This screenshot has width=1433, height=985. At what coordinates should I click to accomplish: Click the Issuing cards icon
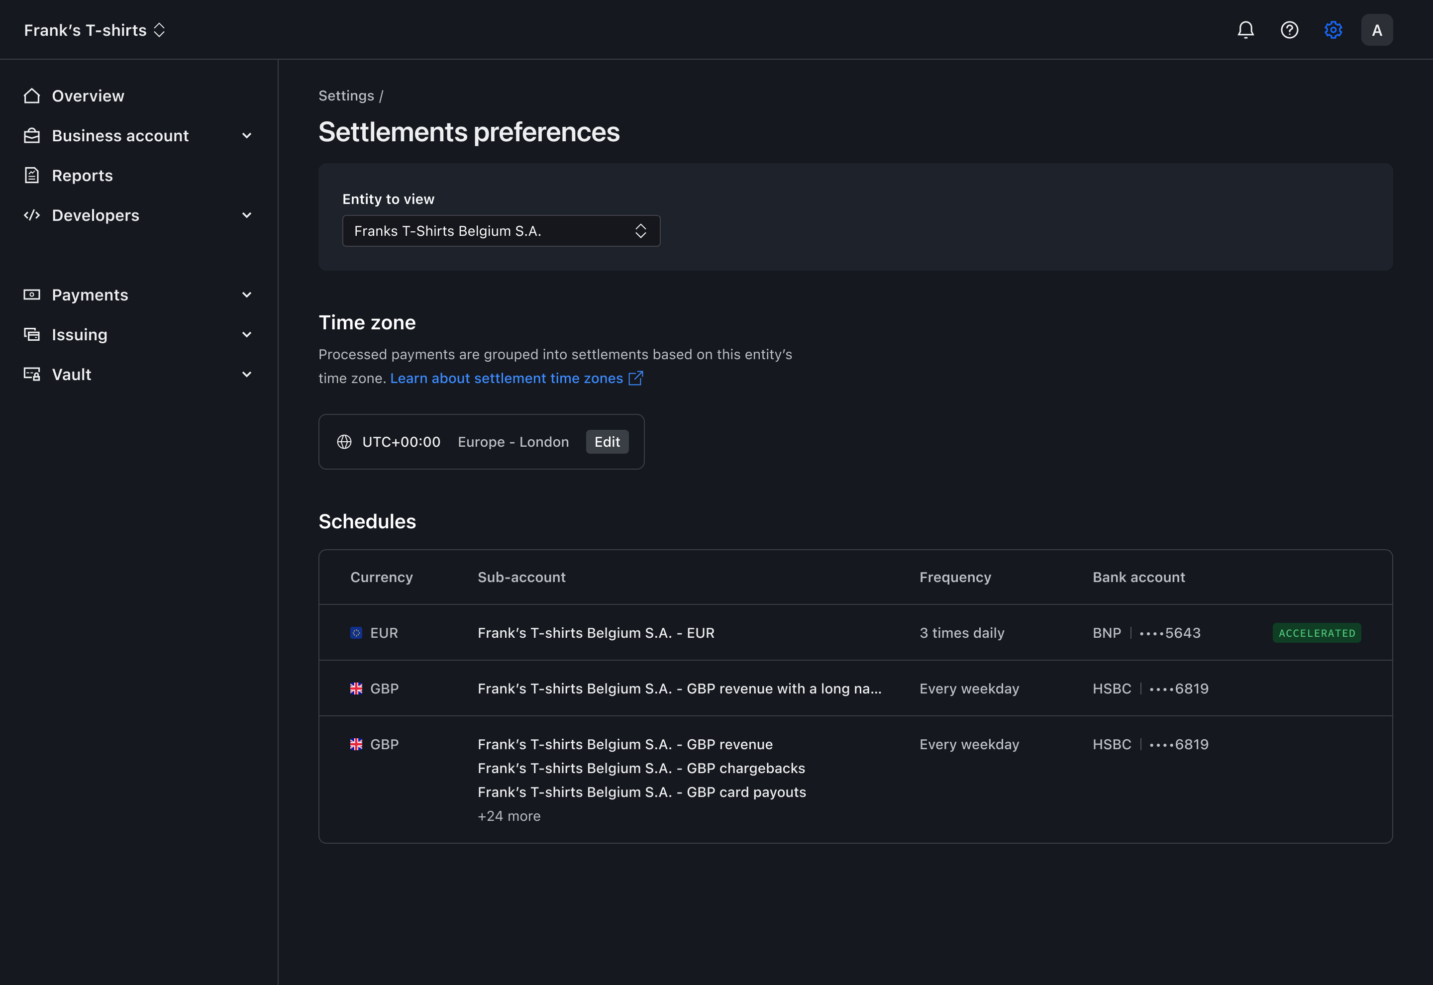[31, 334]
